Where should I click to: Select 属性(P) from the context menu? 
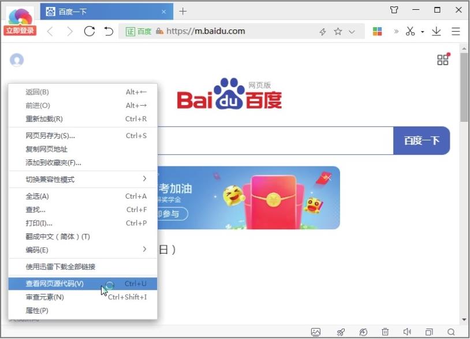(83, 311)
